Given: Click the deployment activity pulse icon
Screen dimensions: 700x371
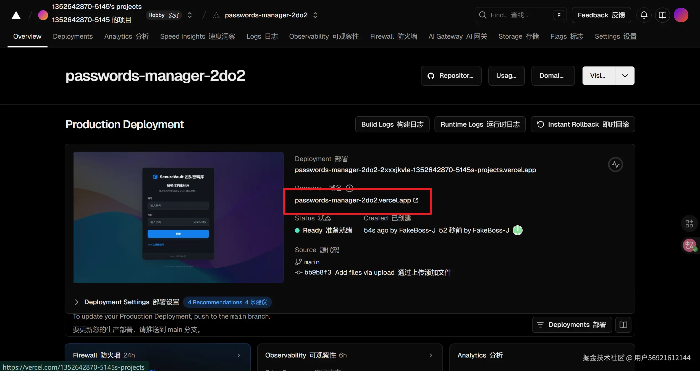Looking at the screenshot, I should click(x=615, y=165).
